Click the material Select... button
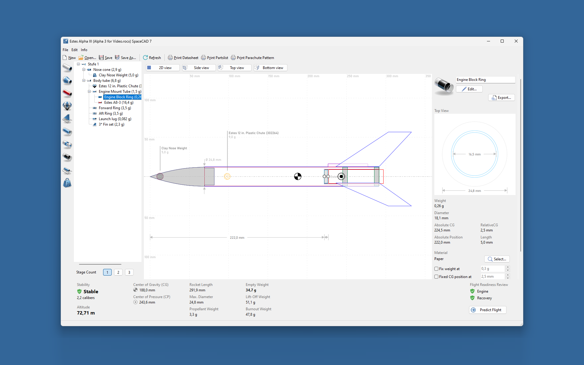This screenshot has width=584, height=365. click(497, 259)
